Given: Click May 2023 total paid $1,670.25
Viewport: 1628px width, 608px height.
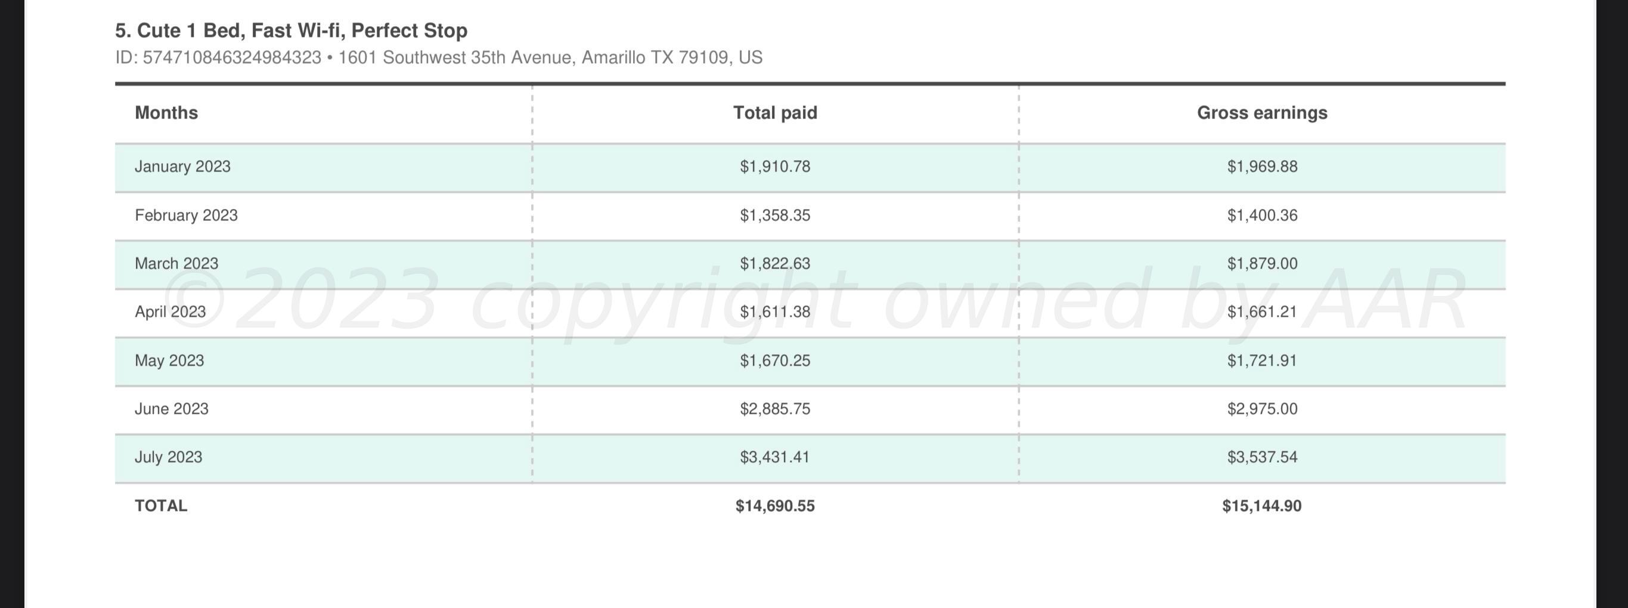Looking at the screenshot, I should 775,360.
